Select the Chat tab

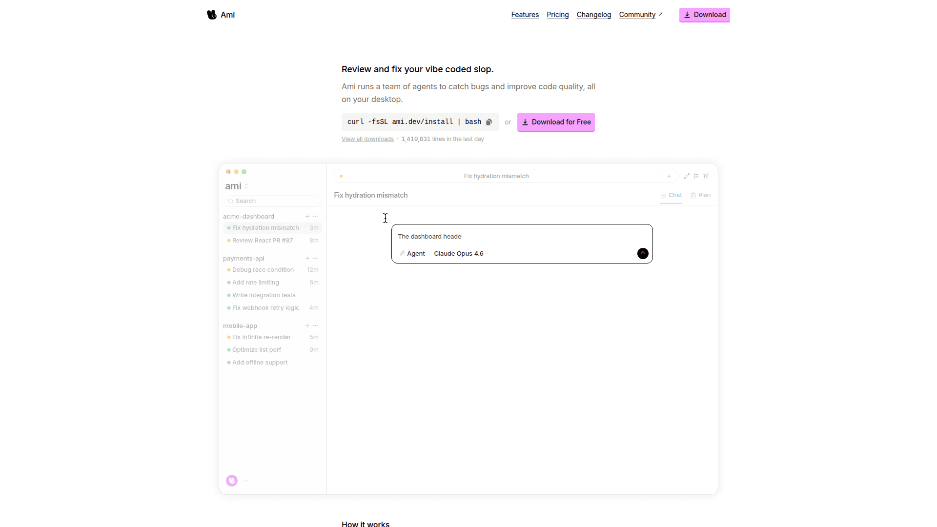pos(671,195)
